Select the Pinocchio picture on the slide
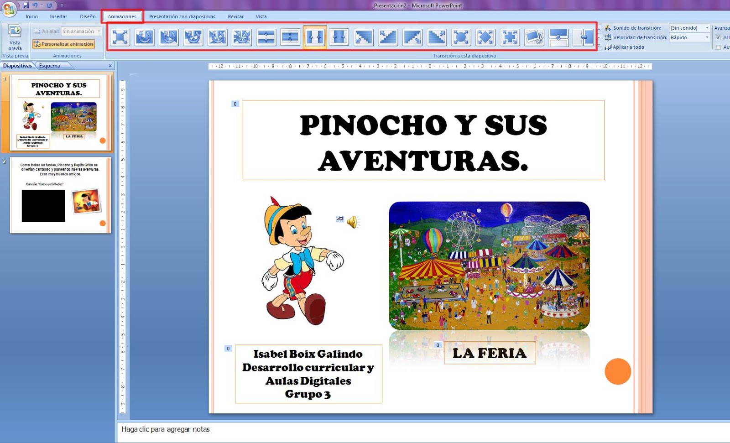This screenshot has height=443, width=730. (x=302, y=261)
